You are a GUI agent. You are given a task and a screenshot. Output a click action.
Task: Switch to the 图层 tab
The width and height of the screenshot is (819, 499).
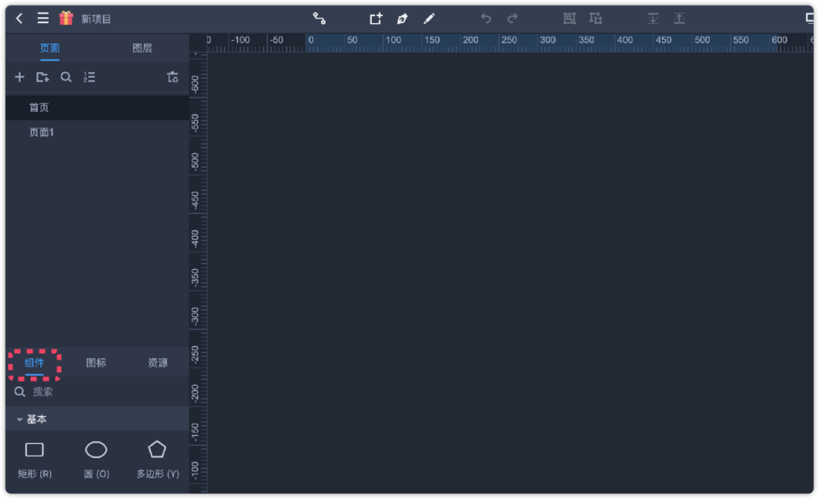(x=142, y=49)
